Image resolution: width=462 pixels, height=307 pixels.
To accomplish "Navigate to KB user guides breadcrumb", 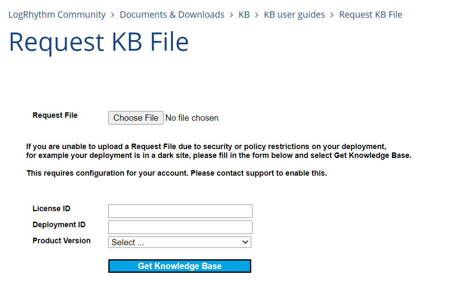I will click(294, 15).
